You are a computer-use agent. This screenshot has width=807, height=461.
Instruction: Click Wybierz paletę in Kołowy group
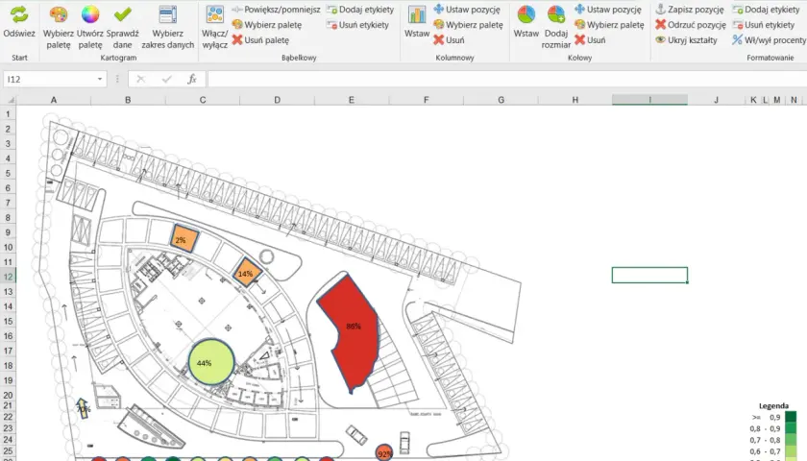click(609, 25)
